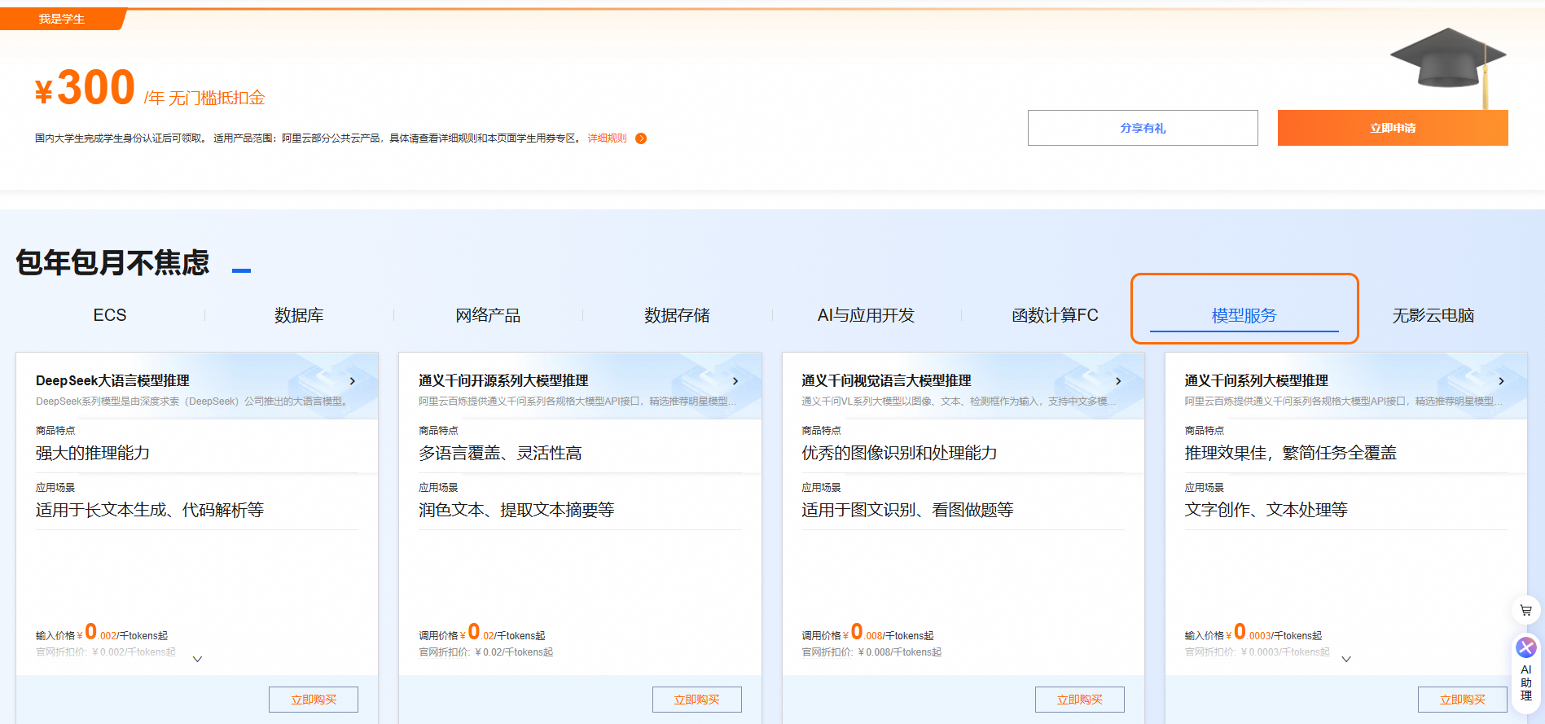Click the 优秀的图像识别和处理能力 text
The image size is (1545, 724).
(x=899, y=453)
